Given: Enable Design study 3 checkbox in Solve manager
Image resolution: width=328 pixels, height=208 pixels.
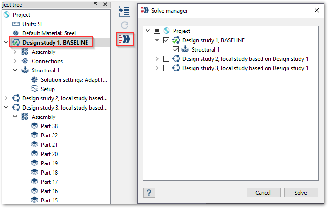Looking at the screenshot, I should [167, 68].
